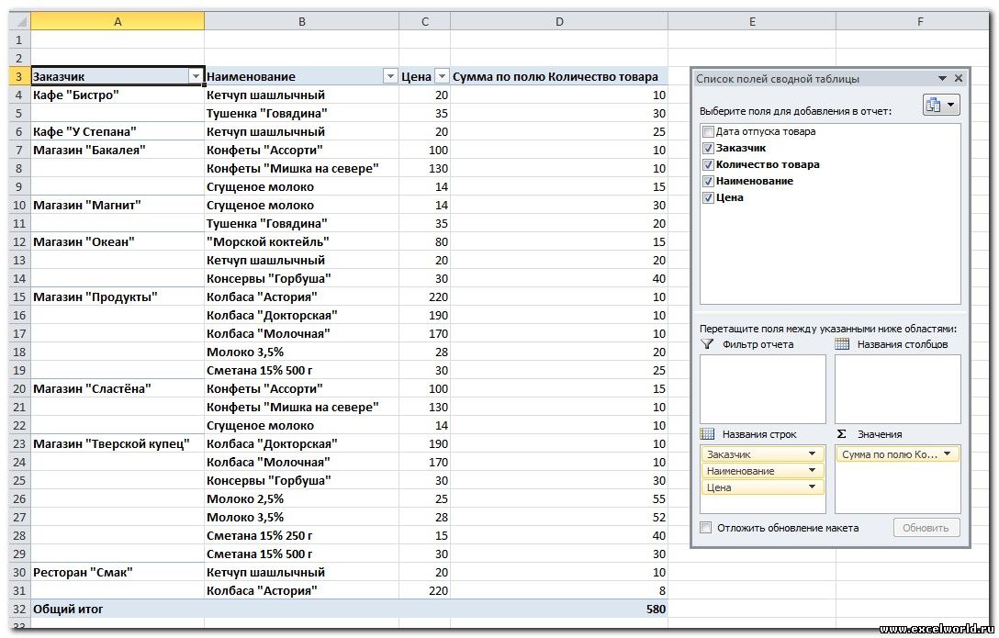This screenshot has height=638, width=999.
Task: Click the Обновить button
Action: pyautogui.click(x=926, y=528)
